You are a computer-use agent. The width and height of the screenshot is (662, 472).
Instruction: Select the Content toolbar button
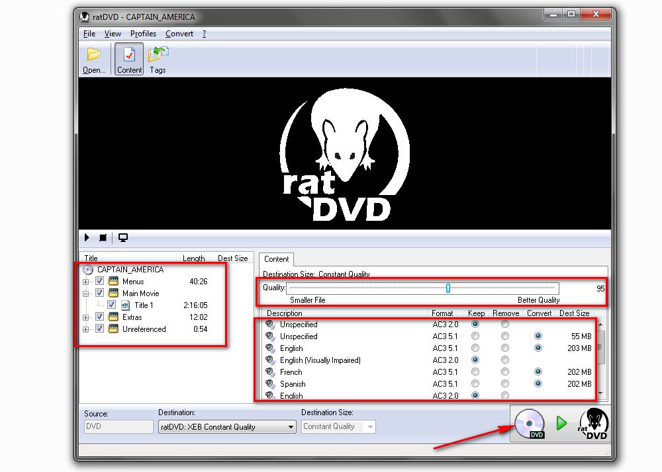pos(129,59)
